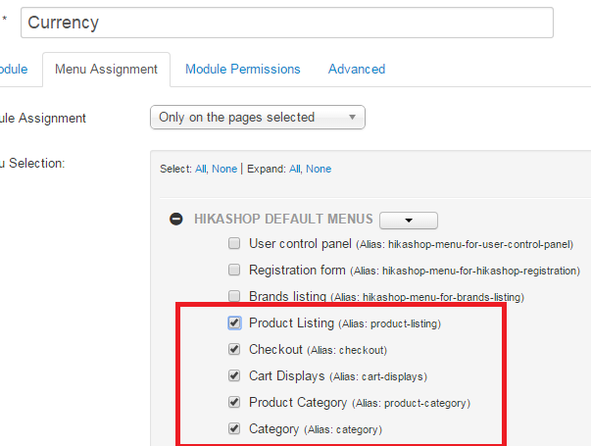Go to the Advanced tab

point(357,69)
